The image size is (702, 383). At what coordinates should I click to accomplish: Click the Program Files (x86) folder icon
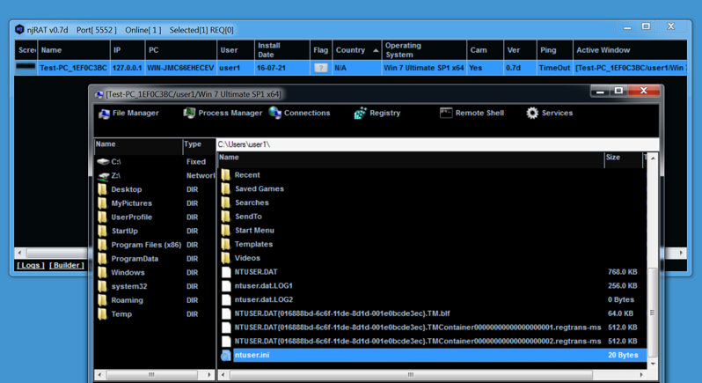pyautogui.click(x=103, y=245)
